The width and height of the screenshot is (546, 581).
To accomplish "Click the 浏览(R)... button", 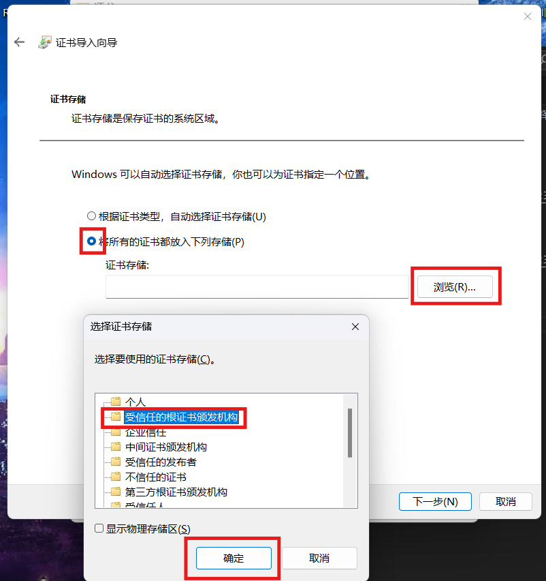I will tap(455, 287).
